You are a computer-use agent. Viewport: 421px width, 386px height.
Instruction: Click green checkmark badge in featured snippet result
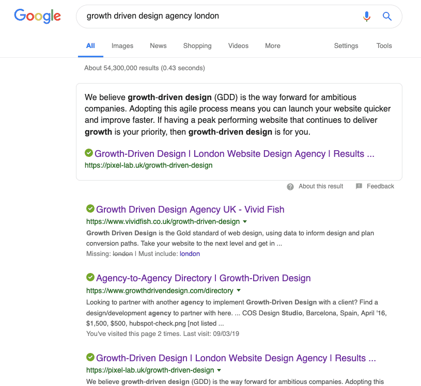click(x=89, y=153)
